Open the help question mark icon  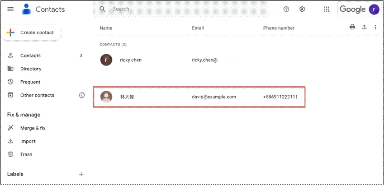286,9
